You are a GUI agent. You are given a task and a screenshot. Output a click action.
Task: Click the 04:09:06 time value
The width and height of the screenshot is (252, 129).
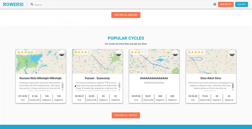(x=136, y=96)
